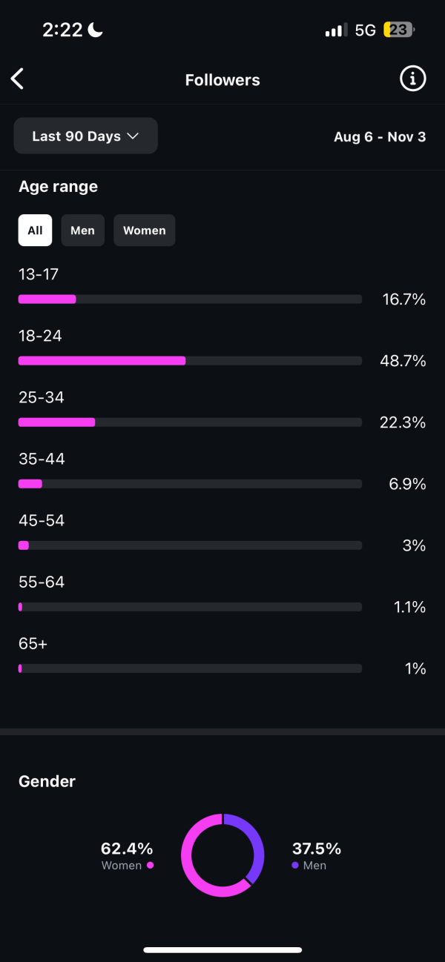This screenshot has height=962, width=445.
Task: Tap the gender donut chart
Action: pyautogui.click(x=222, y=855)
